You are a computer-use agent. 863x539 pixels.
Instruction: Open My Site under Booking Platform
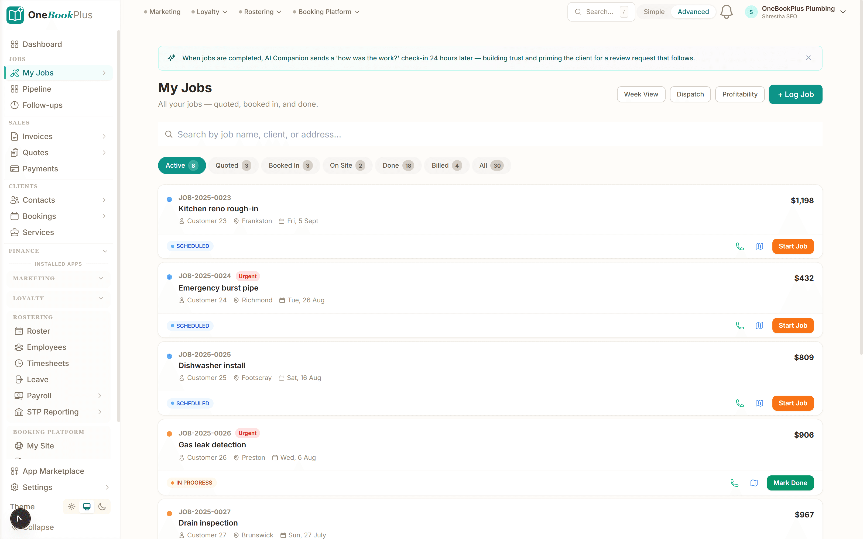(40, 445)
